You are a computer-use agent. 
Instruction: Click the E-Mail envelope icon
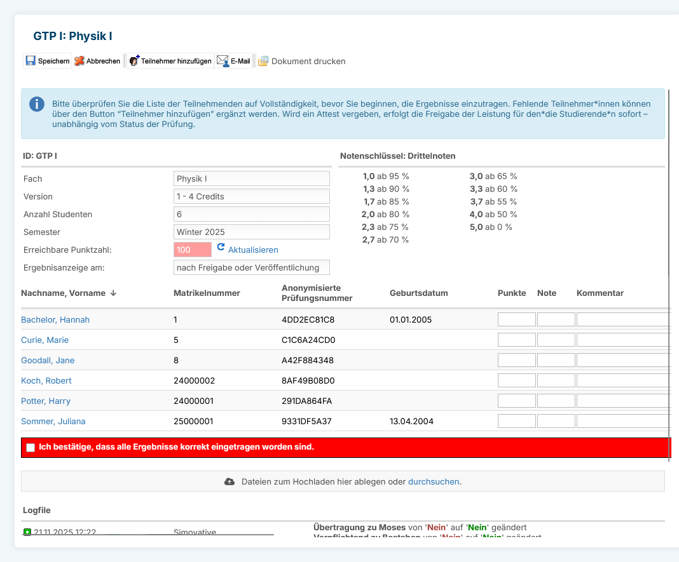click(223, 61)
